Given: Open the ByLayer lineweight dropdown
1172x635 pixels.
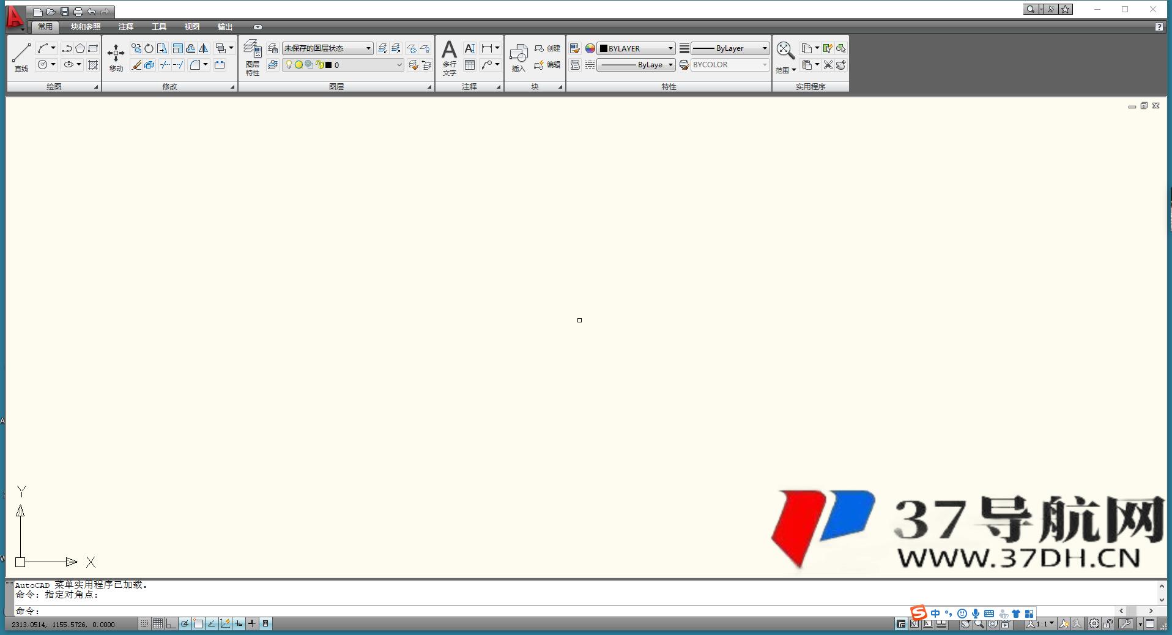Looking at the screenshot, I should point(730,48).
